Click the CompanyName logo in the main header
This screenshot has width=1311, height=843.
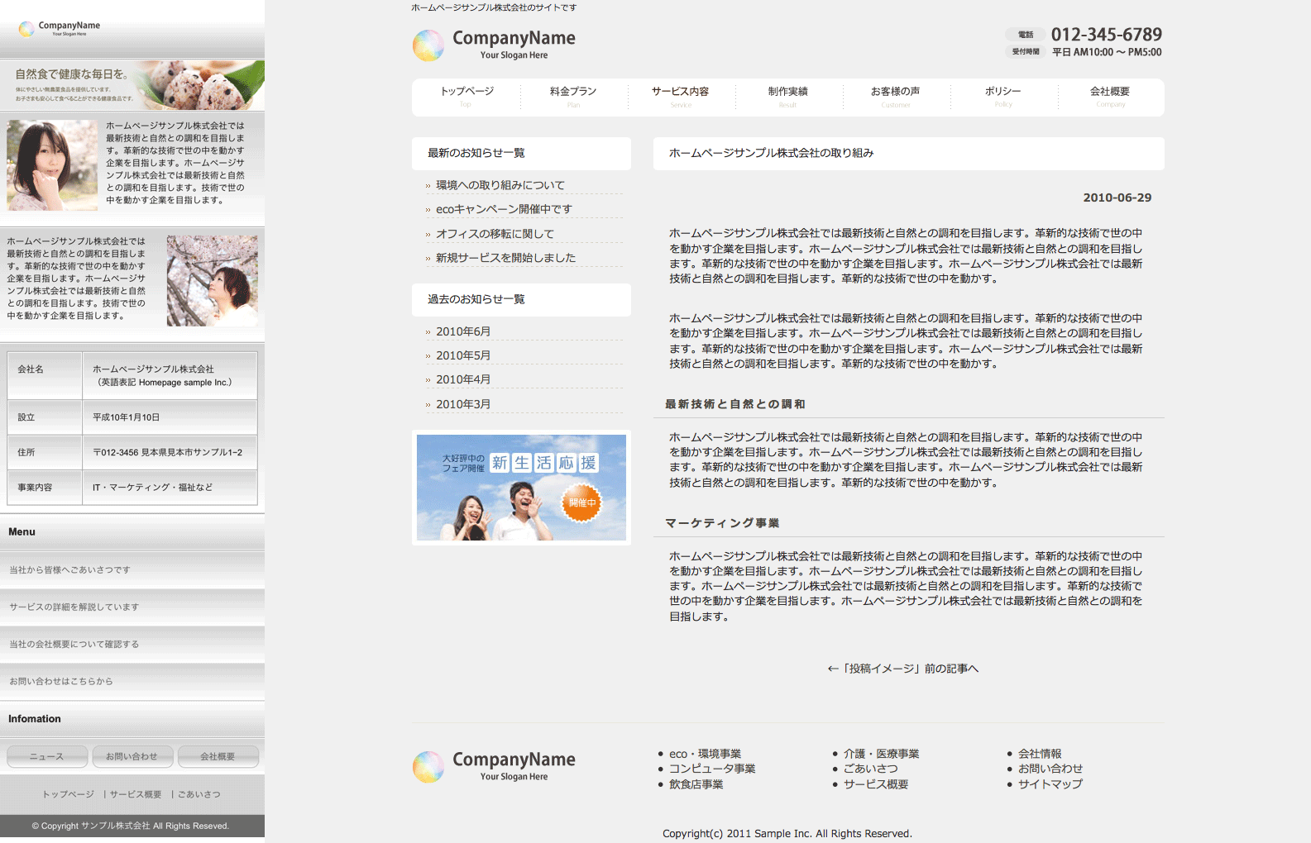coord(494,45)
